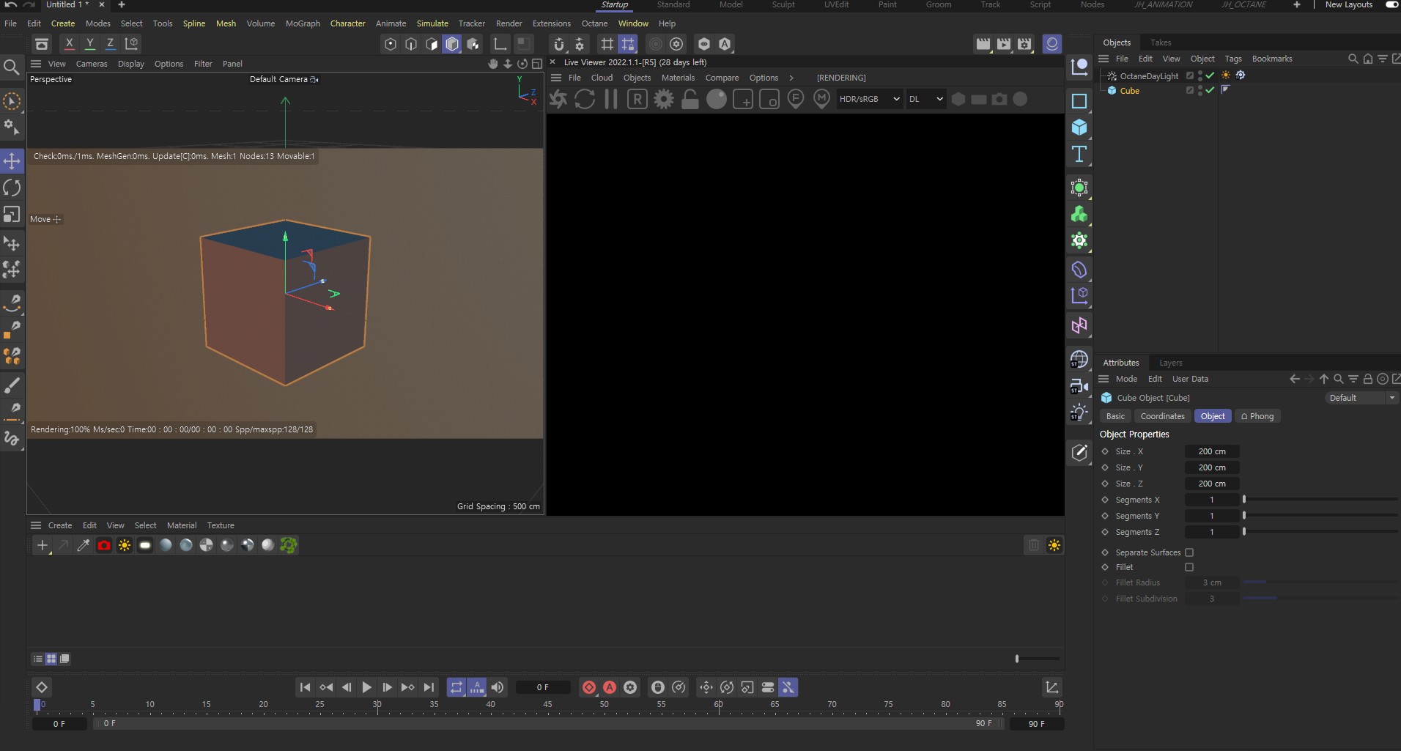Expand more Live Viewer menus chevron
This screenshot has height=751, width=1401.
coord(791,78)
